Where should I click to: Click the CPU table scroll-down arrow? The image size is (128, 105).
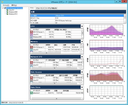pyautogui.click(x=83, y=38)
